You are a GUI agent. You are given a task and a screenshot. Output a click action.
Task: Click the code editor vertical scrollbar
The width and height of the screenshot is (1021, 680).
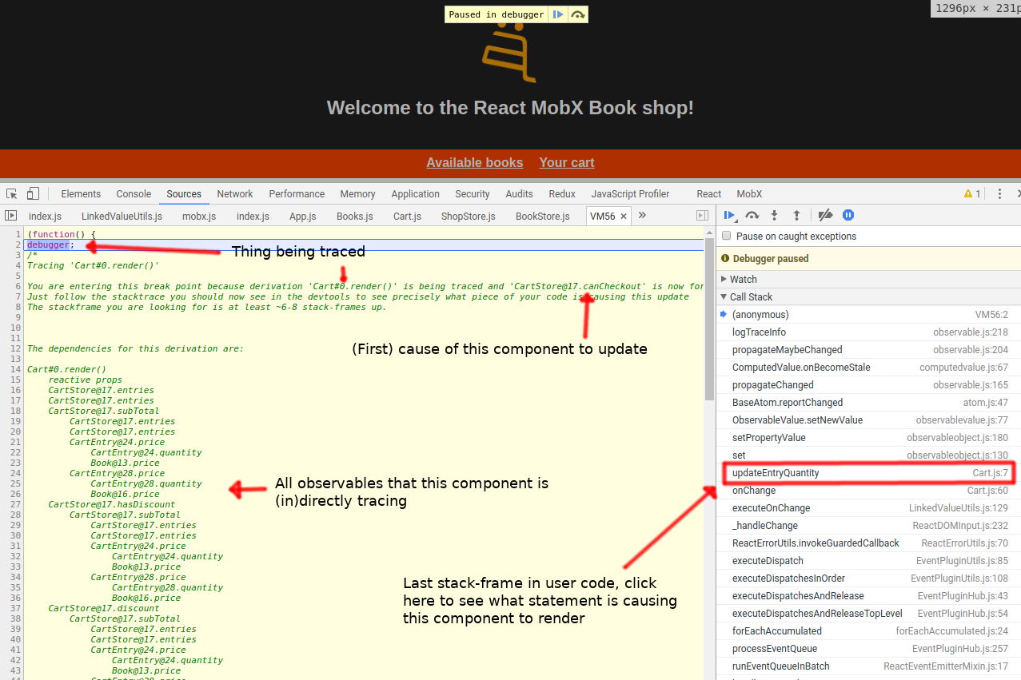709,320
